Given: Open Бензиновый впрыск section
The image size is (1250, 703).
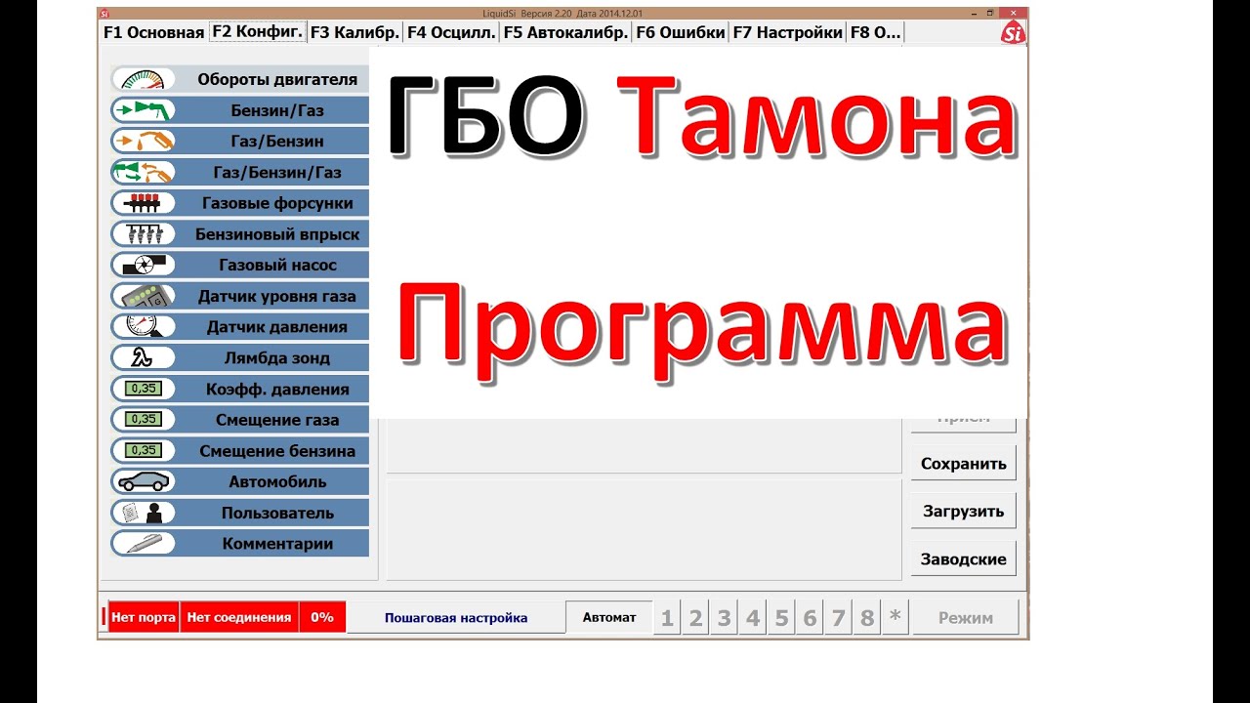Looking at the screenshot, I should tap(239, 234).
